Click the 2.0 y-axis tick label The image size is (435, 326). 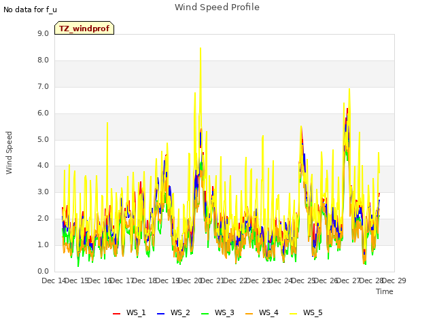tap(43, 219)
